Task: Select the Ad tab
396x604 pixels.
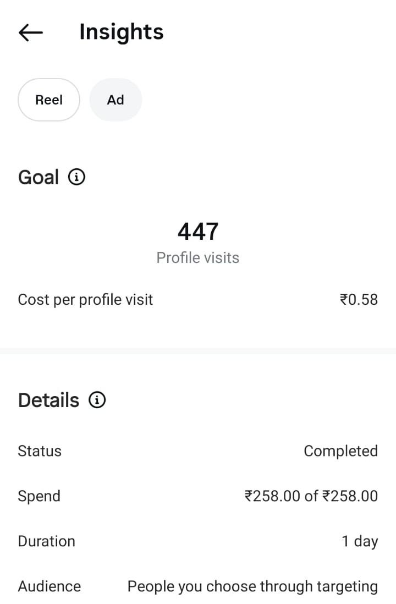Action: 116,100
